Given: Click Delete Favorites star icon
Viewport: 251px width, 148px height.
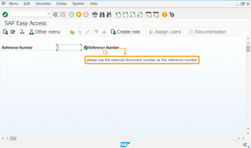Looking at the screenshot, I should click(79, 32).
